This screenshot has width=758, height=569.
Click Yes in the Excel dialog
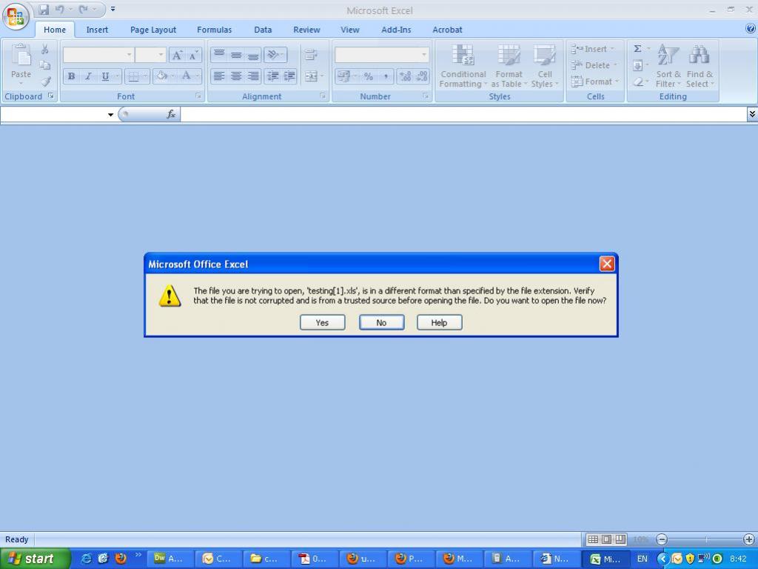pyautogui.click(x=323, y=323)
